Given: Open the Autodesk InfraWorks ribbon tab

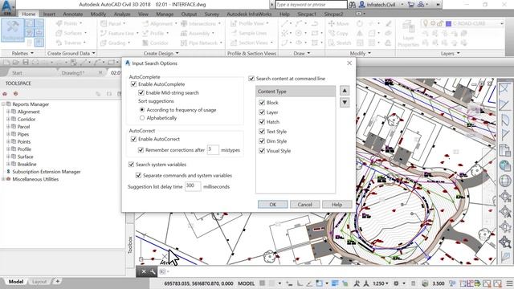Looking at the screenshot, I should 249,14.
